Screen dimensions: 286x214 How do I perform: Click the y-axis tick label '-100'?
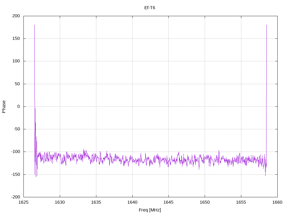point(16,152)
